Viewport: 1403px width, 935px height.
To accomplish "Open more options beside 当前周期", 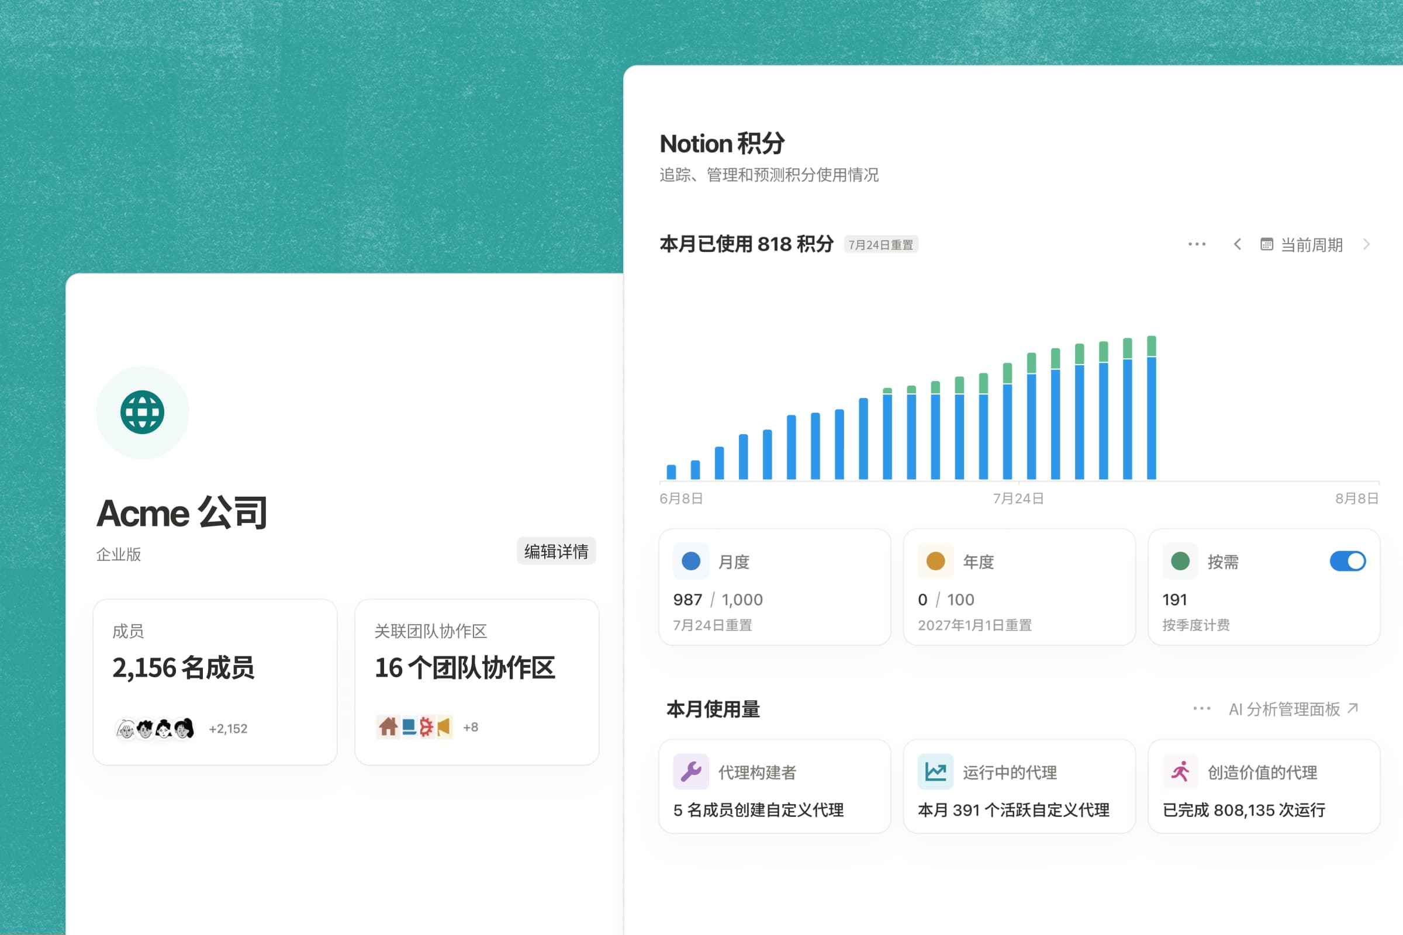I will 1197,244.
